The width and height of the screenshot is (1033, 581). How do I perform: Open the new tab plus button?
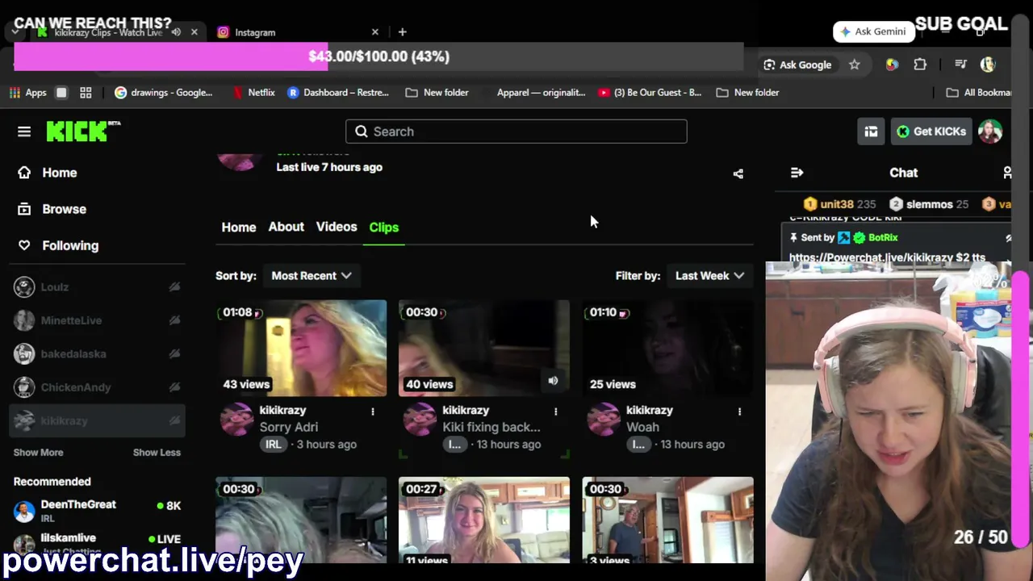pyautogui.click(x=402, y=32)
